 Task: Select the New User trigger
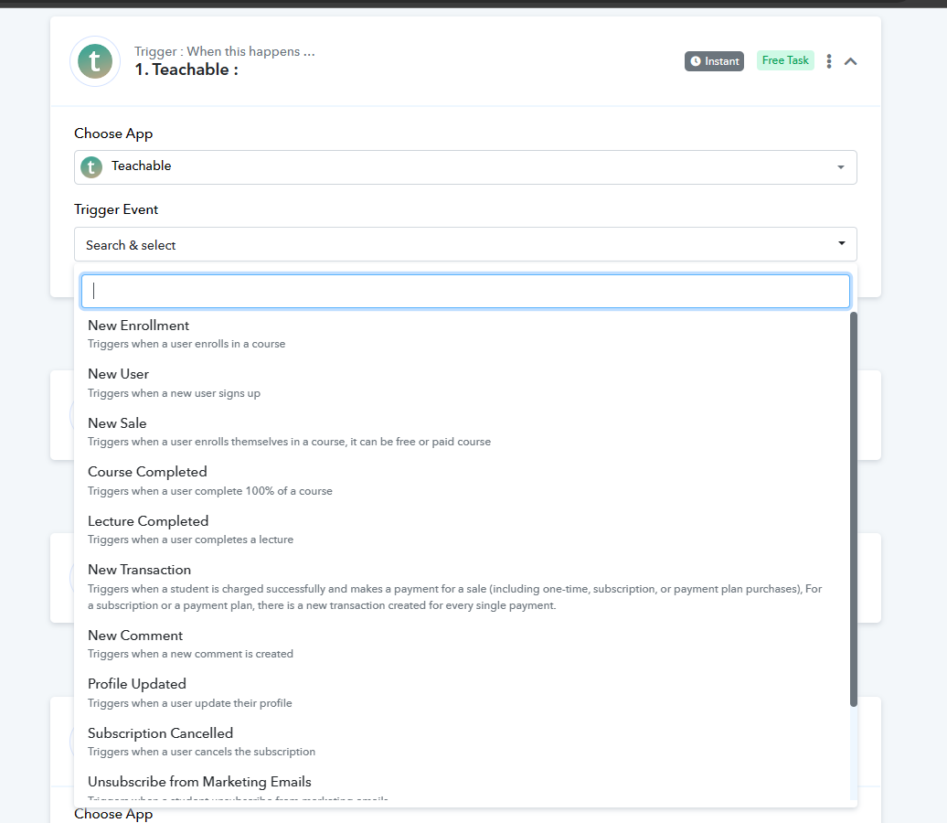coord(462,383)
